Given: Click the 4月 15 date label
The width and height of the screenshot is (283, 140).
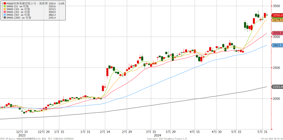Looking at the screenshot, I should [x=195, y=132].
